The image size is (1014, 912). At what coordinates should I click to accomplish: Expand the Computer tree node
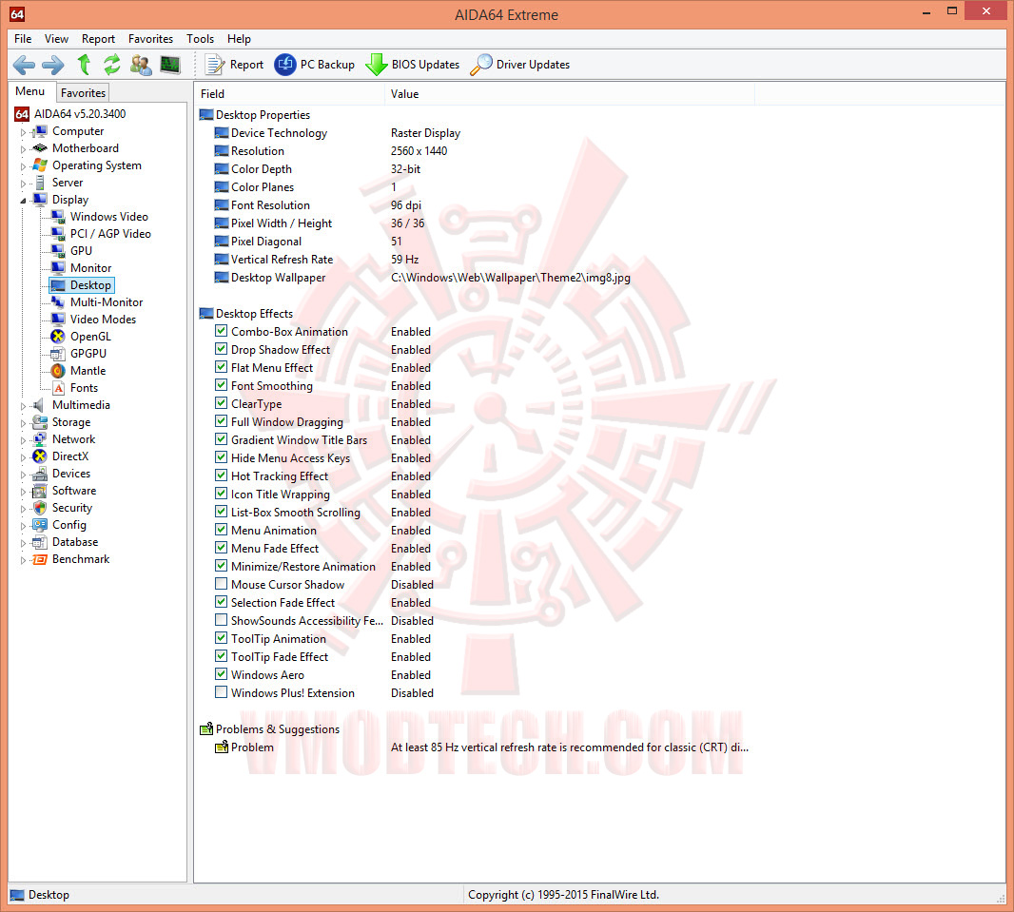[23, 132]
